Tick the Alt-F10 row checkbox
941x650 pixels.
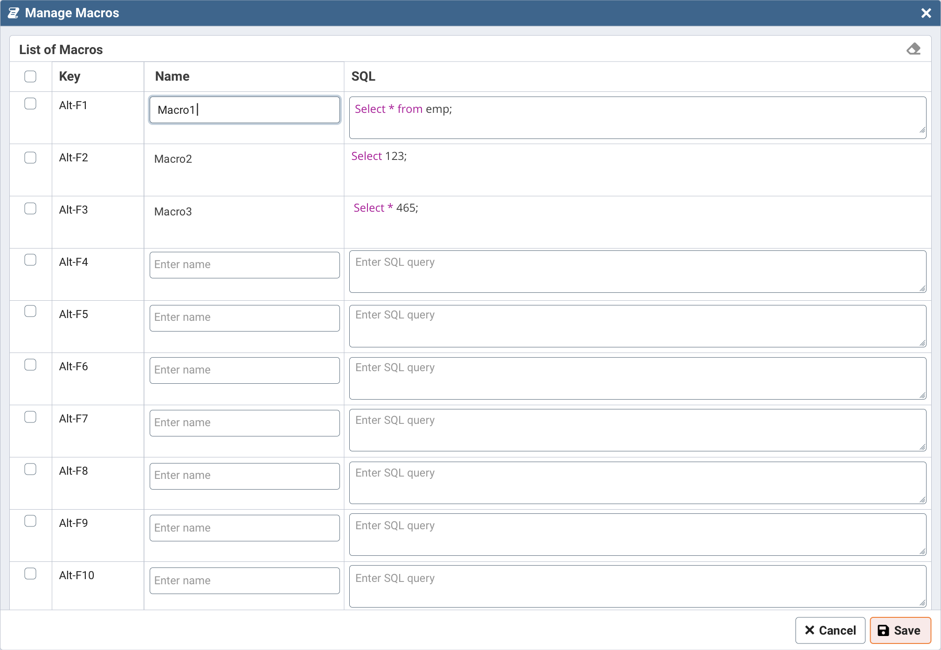pyautogui.click(x=30, y=574)
